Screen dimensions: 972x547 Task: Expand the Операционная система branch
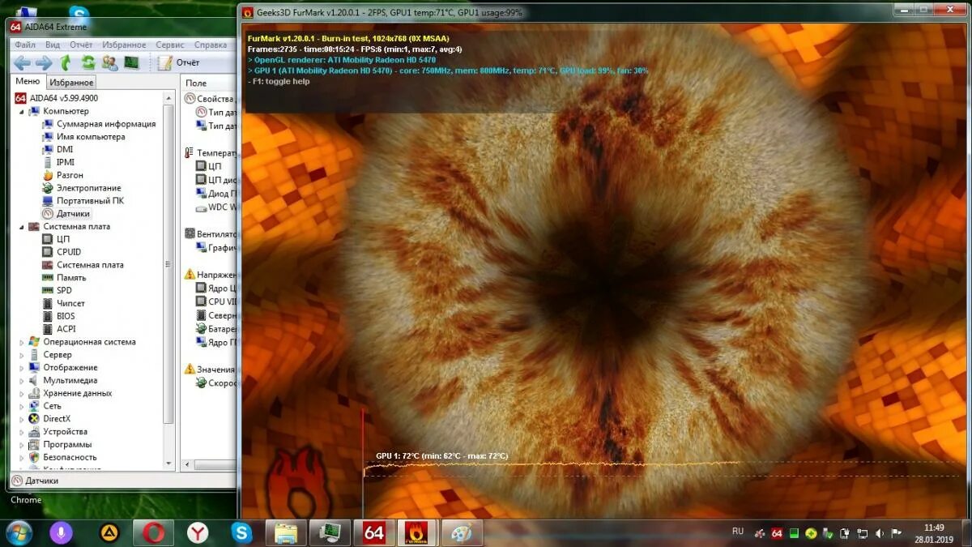click(x=21, y=342)
